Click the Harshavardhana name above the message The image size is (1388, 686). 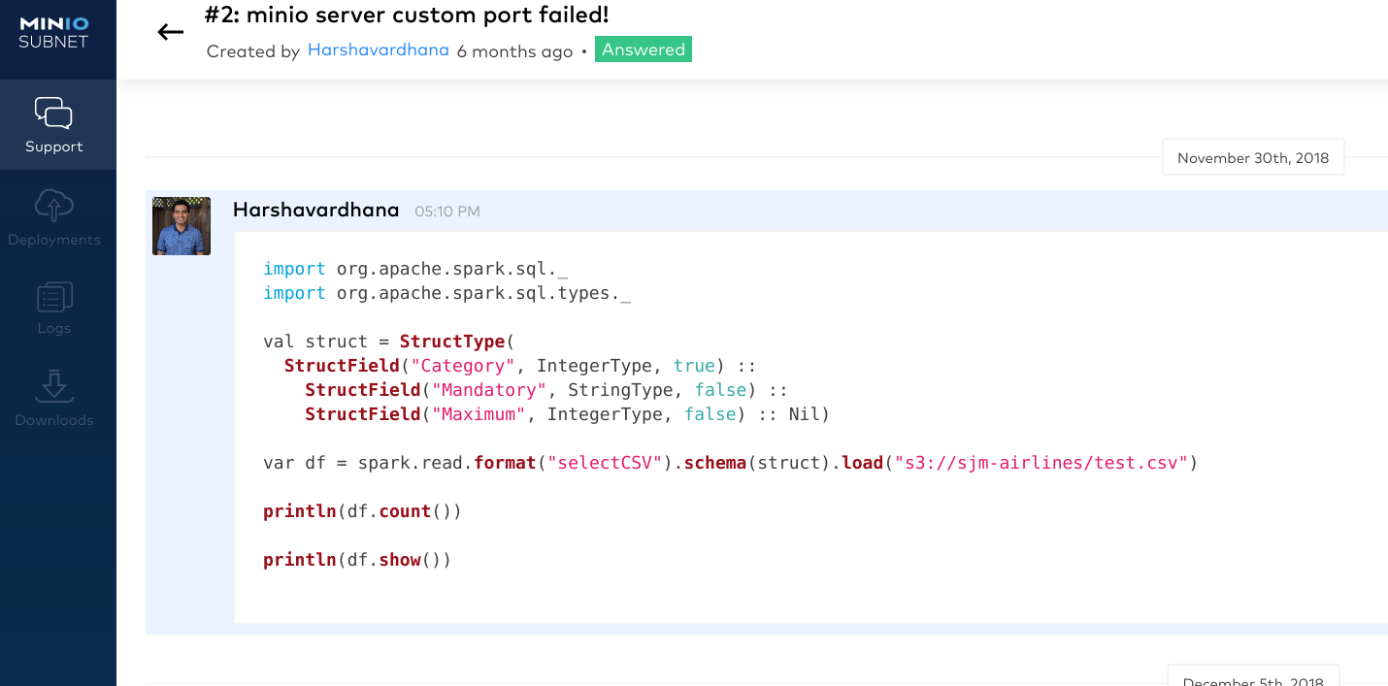click(x=315, y=210)
